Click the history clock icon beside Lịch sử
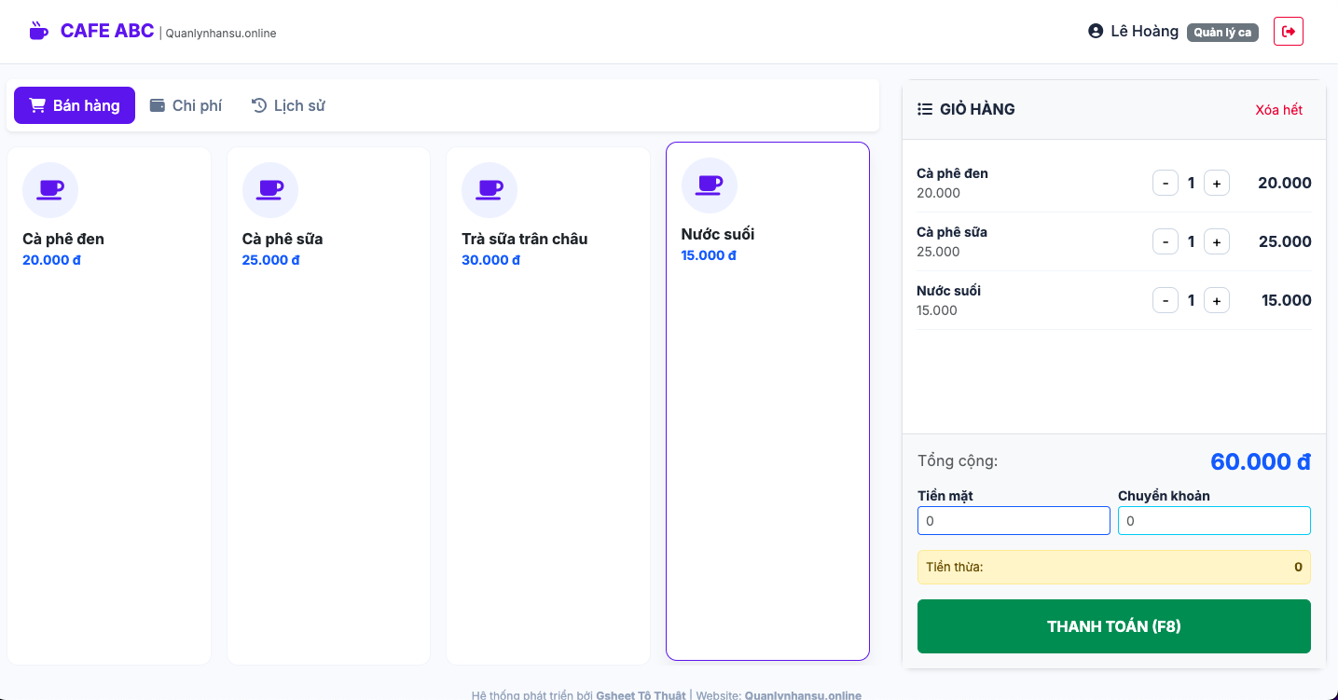Viewport: 1338px width, 700px height. pyautogui.click(x=257, y=104)
